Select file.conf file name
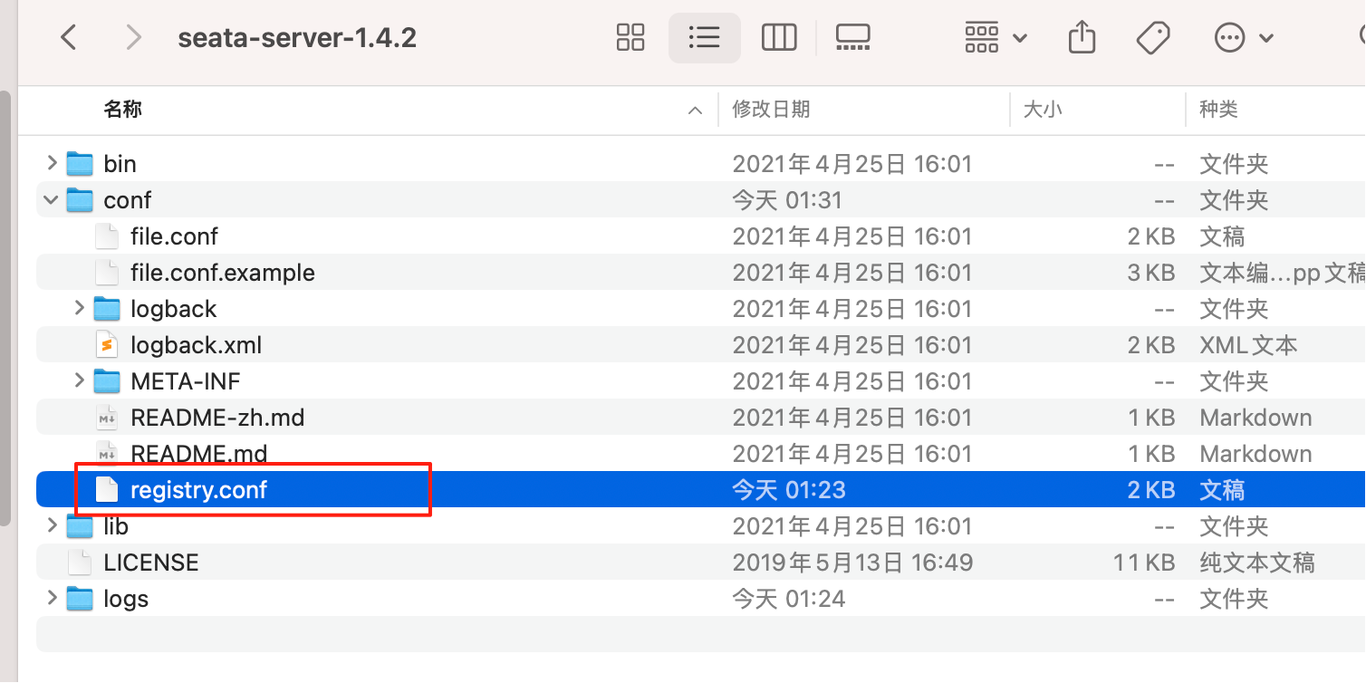This screenshot has height=683, width=1366. click(x=174, y=236)
